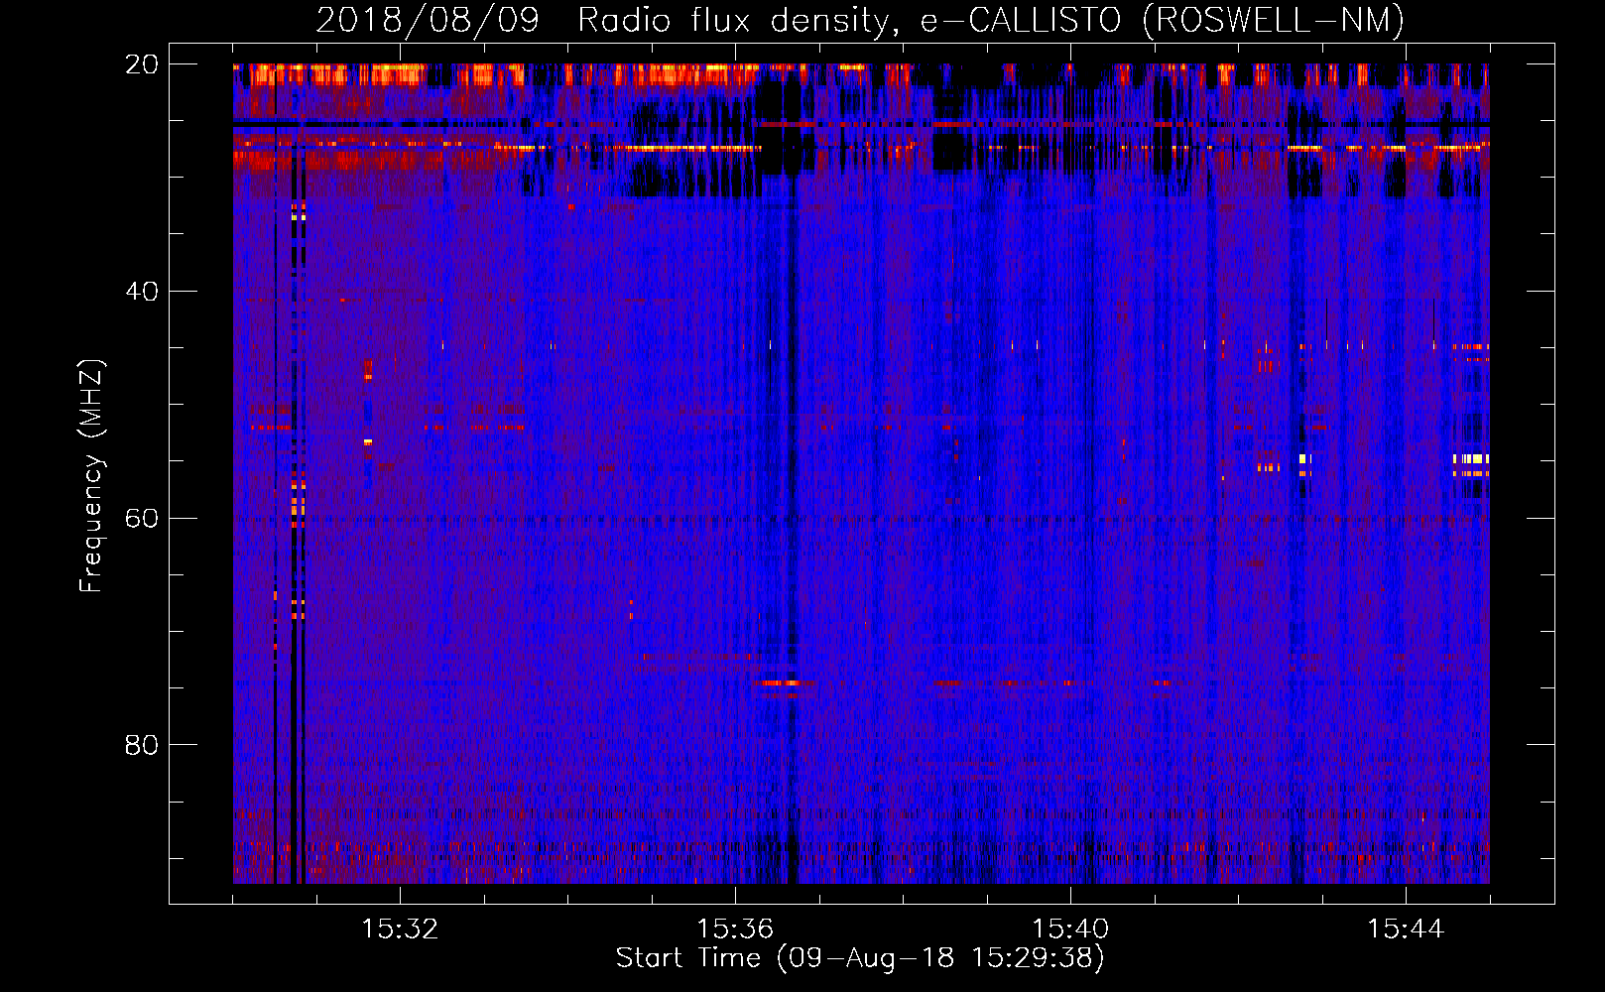The height and width of the screenshot is (992, 1605).
Task: Select the 15:32 time tick label
Action: coord(400,930)
